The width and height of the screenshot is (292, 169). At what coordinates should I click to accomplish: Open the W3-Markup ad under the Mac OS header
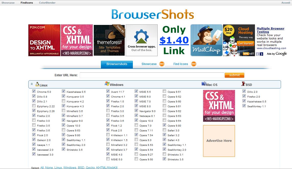tap(219, 106)
